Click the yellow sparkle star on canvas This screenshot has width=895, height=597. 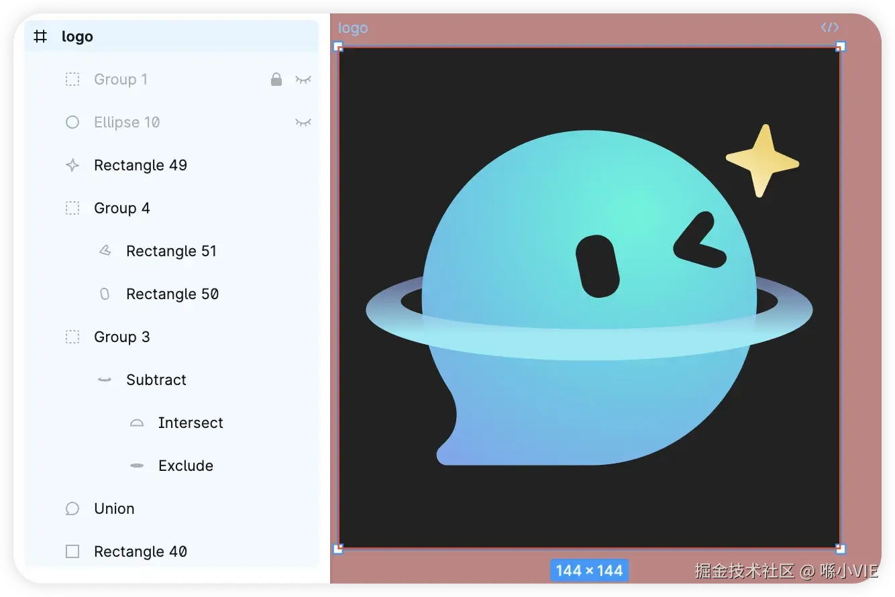pos(762,161)
